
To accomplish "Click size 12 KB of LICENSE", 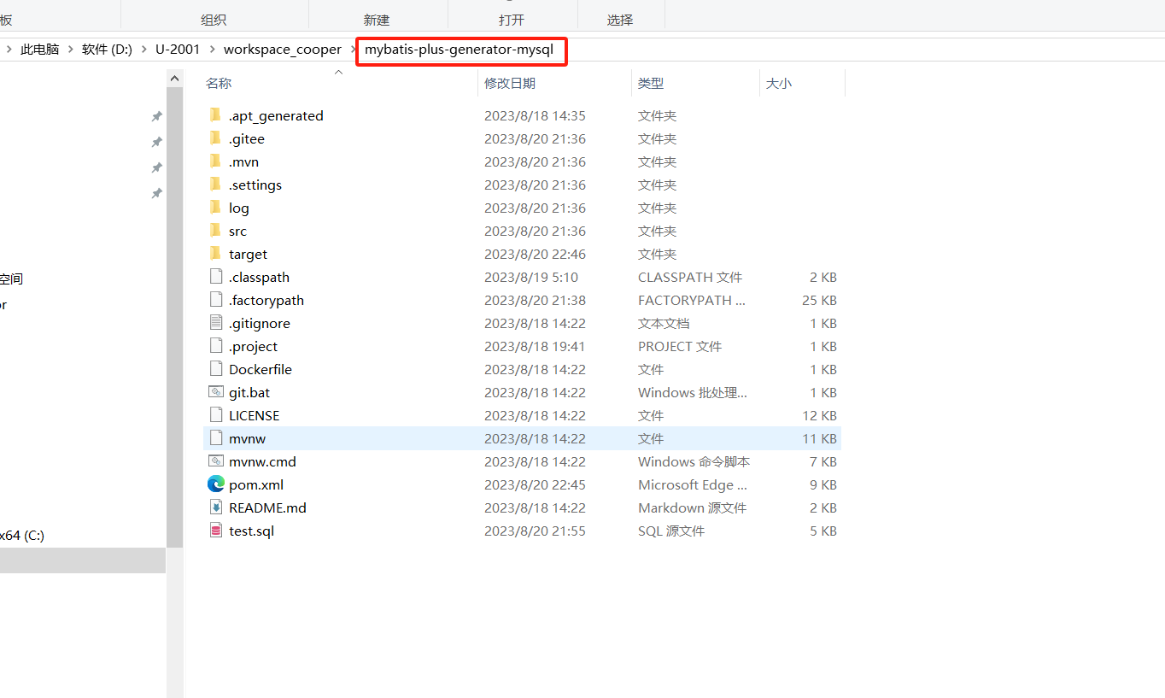I will 819,415.
